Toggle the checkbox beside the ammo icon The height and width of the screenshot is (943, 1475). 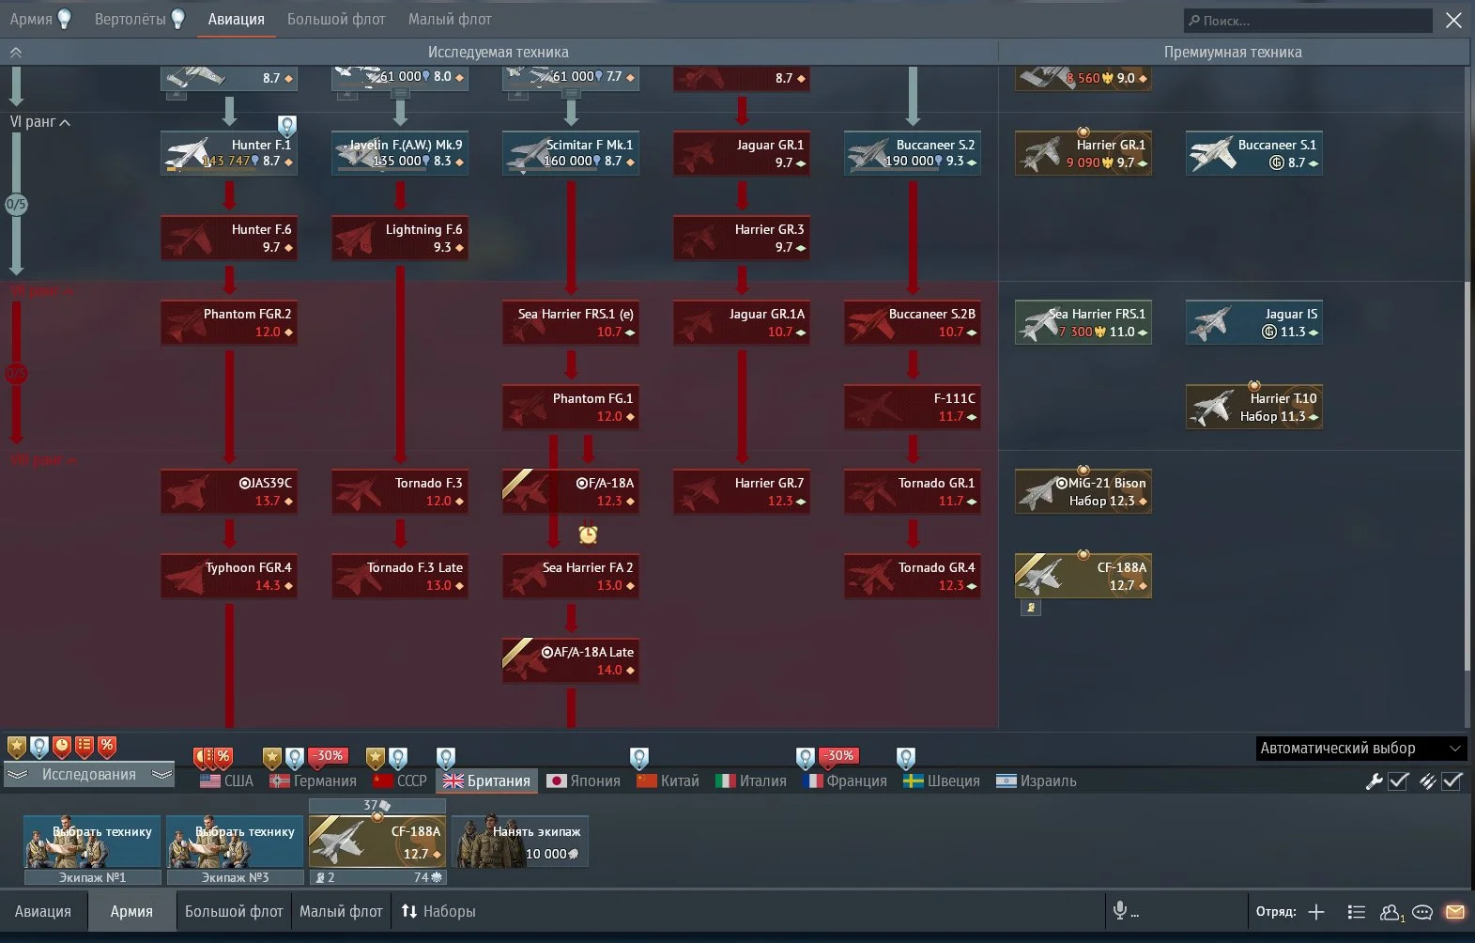coord(1452,781)
